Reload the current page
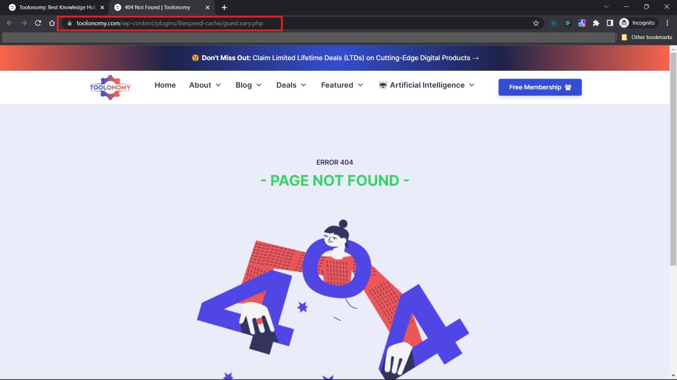This screenshot has width=677, height=380. [38, 23]
